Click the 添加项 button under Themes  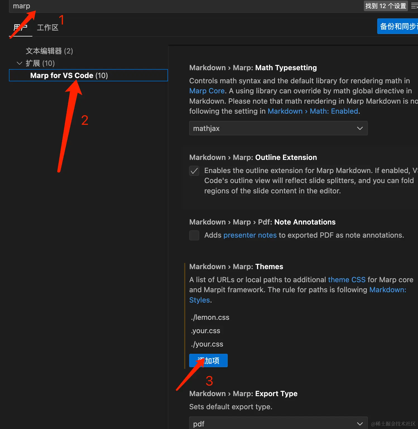[x=208, y=360]
